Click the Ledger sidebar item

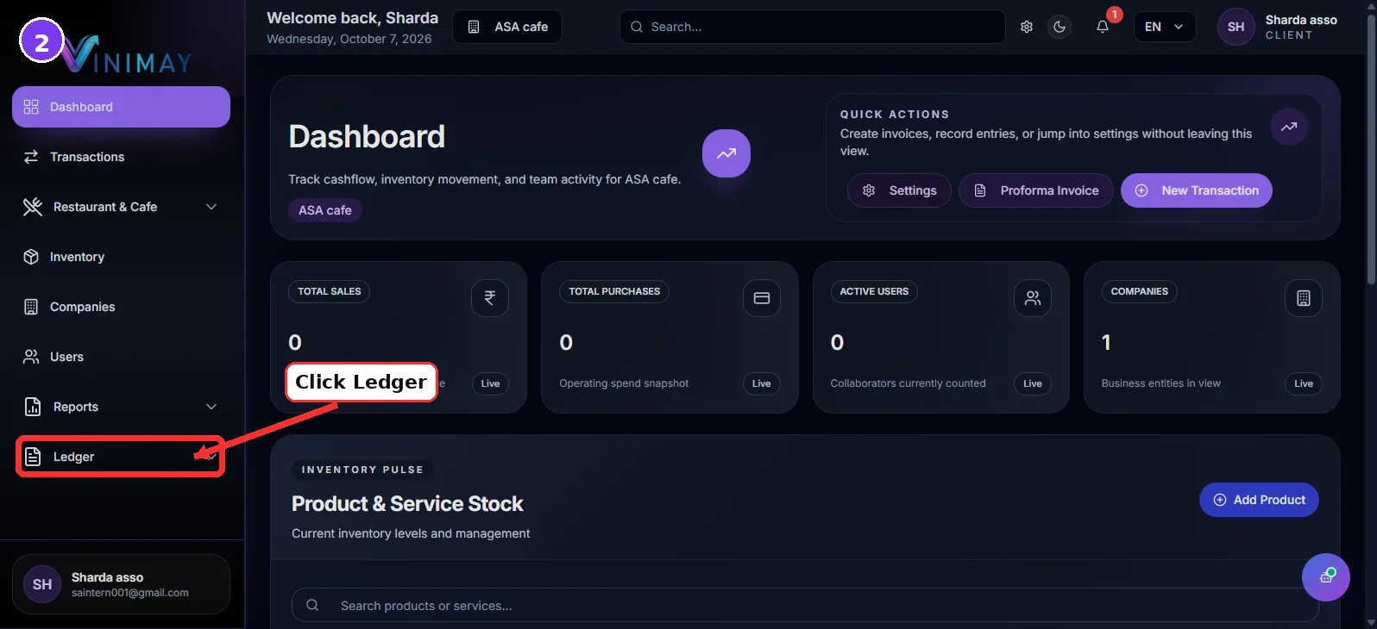(x=121, y=457)
